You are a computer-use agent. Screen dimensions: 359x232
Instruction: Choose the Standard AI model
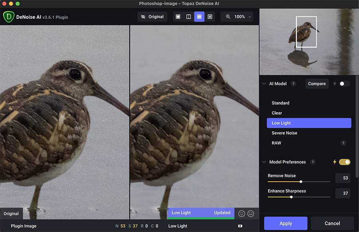280,103
